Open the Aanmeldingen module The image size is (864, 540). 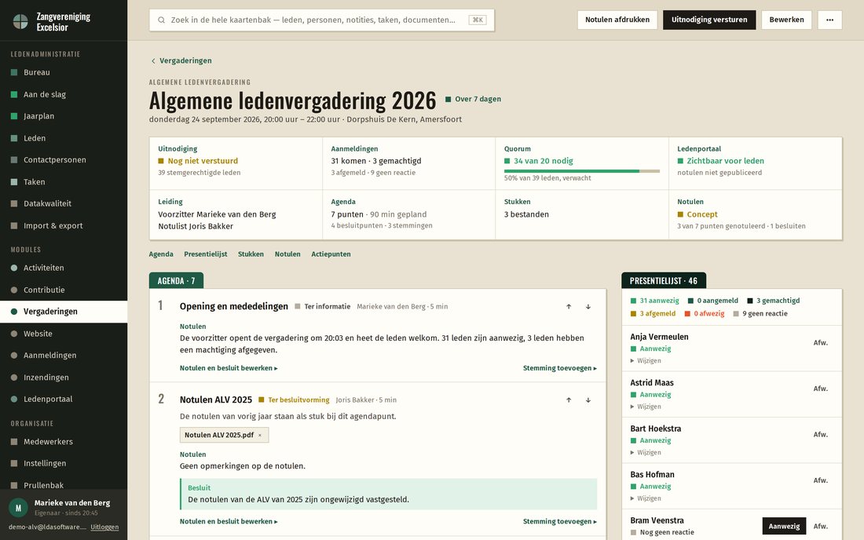(x=64, y=355)
